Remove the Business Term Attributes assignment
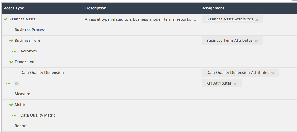 click(x=256, y=41)
